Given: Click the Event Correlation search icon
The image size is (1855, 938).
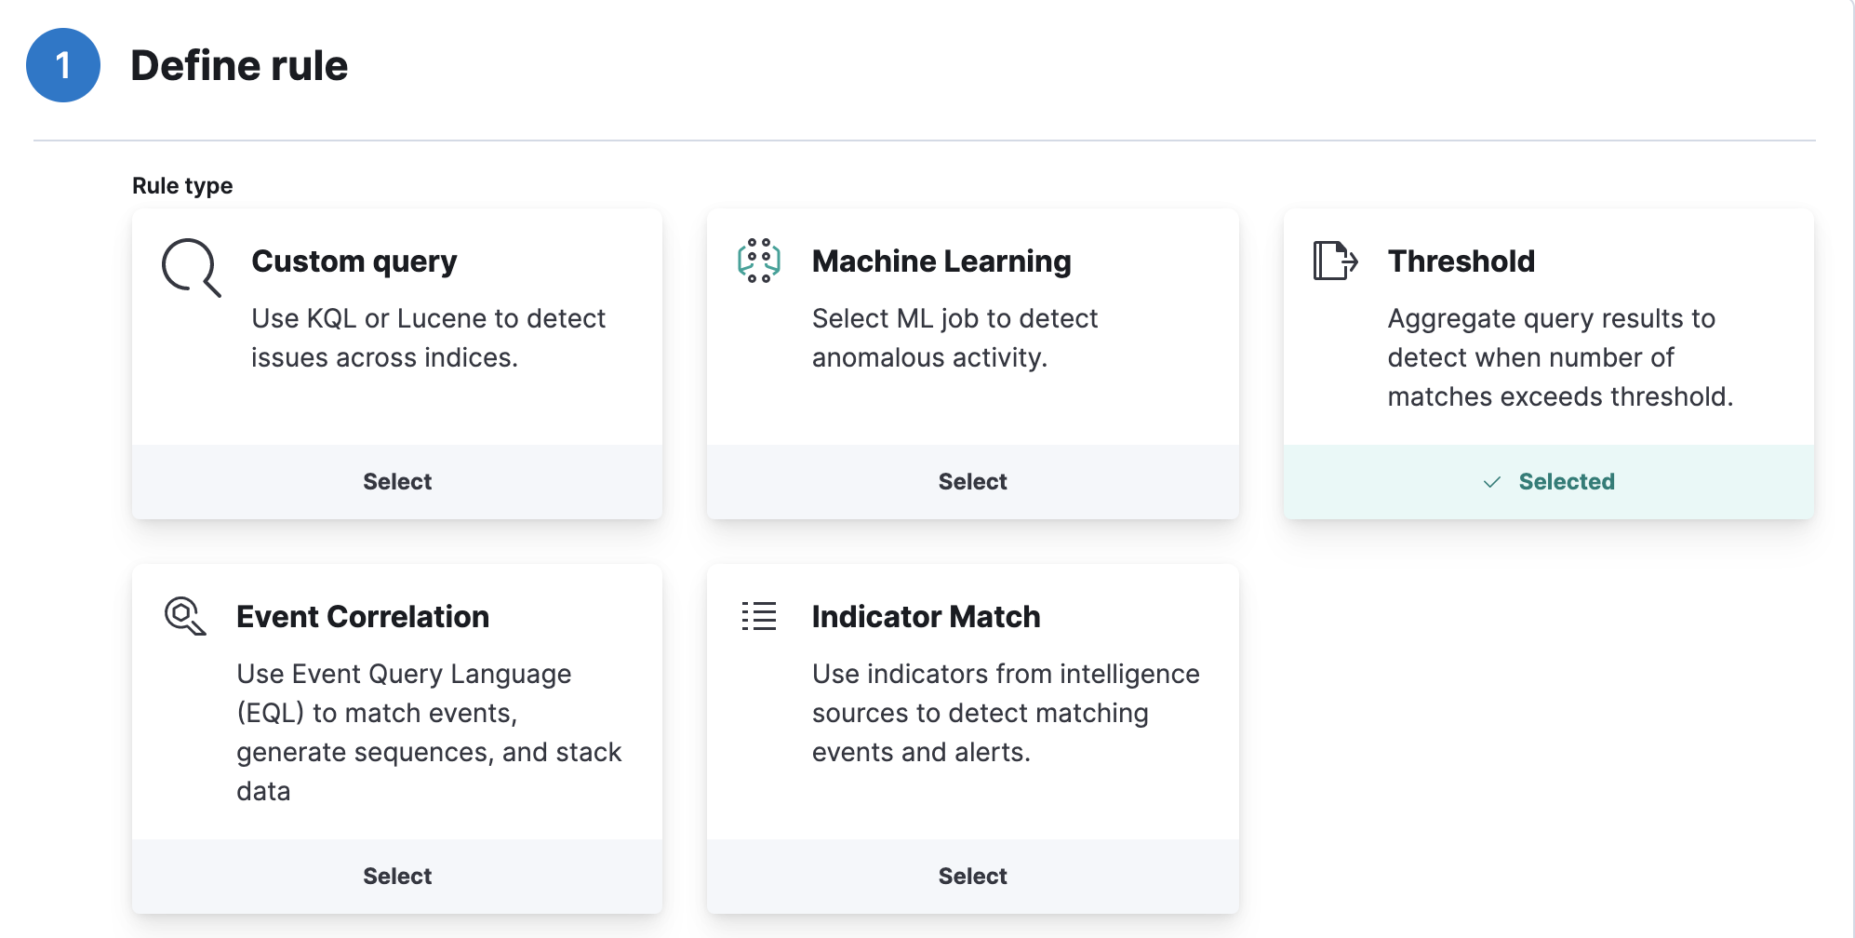Looking at the screenshot, I should (x=185, y=616).
